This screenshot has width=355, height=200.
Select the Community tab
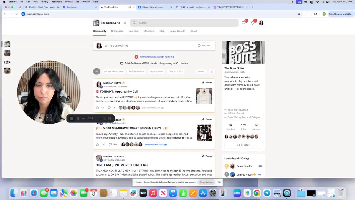point(100,31)
